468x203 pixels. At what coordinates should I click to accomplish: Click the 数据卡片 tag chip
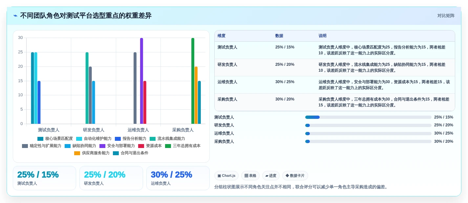[295, 175]
